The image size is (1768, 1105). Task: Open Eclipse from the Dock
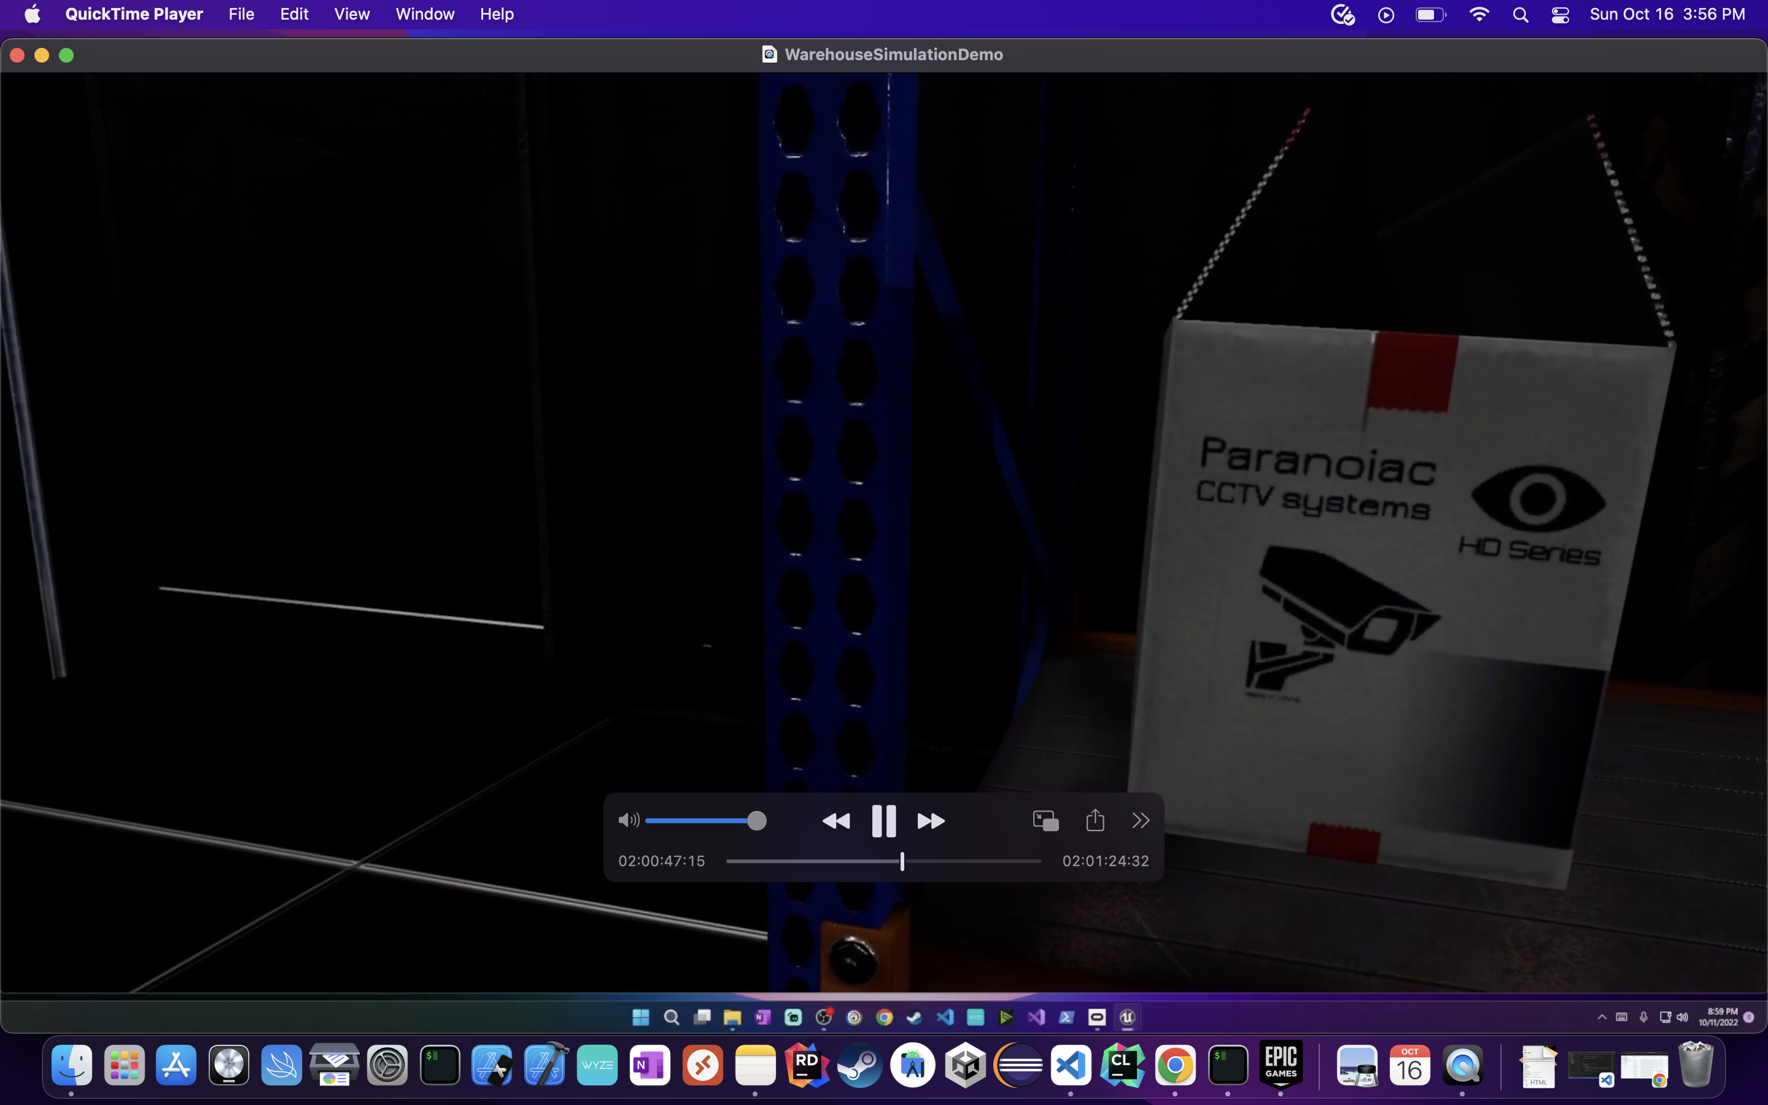[1018, 1066]
